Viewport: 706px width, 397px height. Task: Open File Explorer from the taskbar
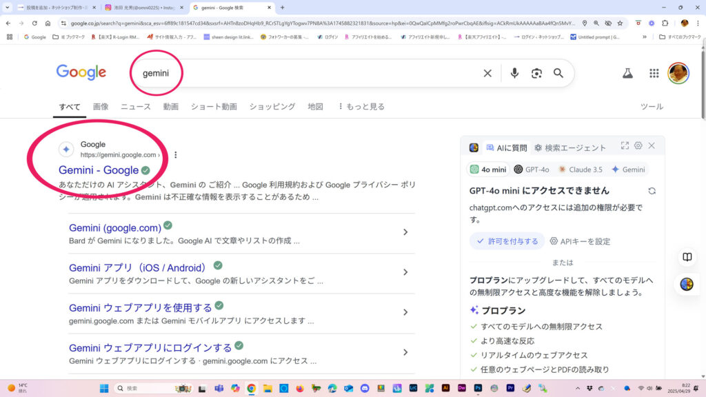(x=268, y=388)
